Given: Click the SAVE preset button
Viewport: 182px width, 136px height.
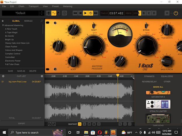Looking at the screenshot, I should point(10,71).
